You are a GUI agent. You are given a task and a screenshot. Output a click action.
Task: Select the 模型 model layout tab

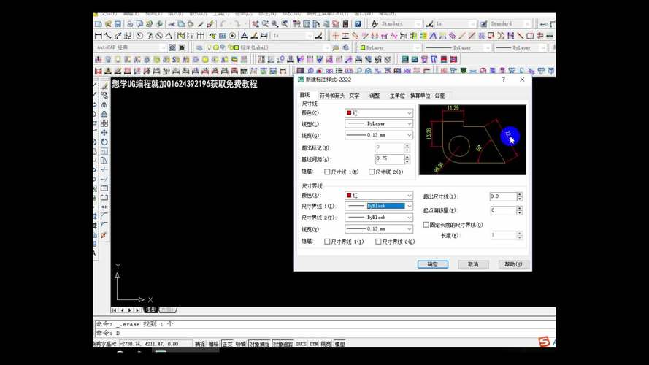click(x=150, y=310)
